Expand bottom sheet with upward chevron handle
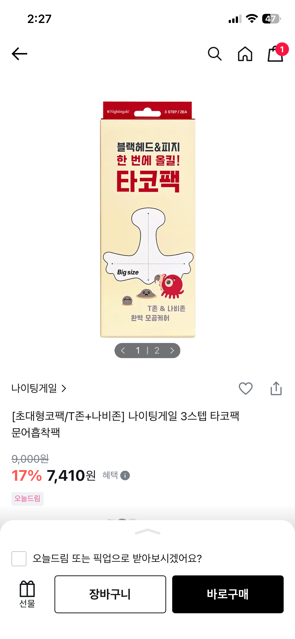295x639 pixels. pyautogui.click(x=147, y=531)
